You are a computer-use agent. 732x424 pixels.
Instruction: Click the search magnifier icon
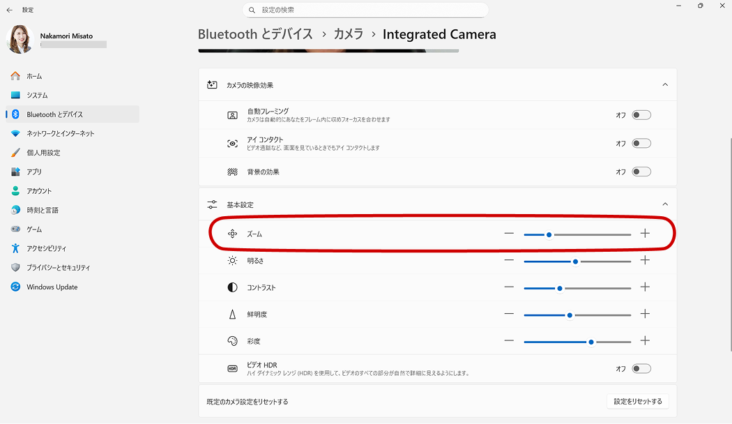[x=252, y=10]
